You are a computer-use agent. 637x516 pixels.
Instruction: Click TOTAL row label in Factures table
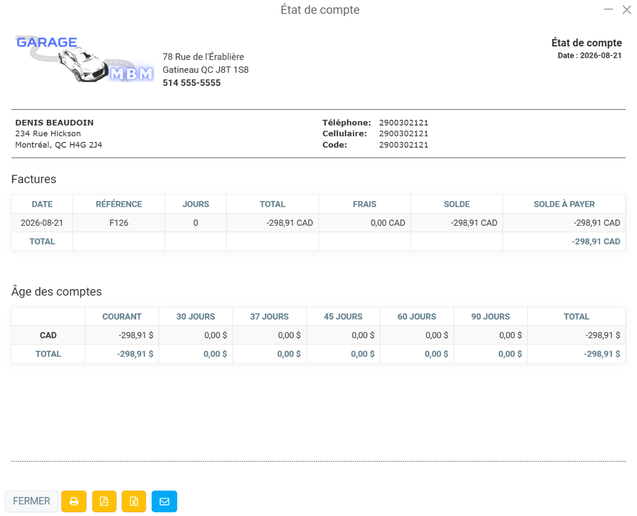tap(42, 241)
